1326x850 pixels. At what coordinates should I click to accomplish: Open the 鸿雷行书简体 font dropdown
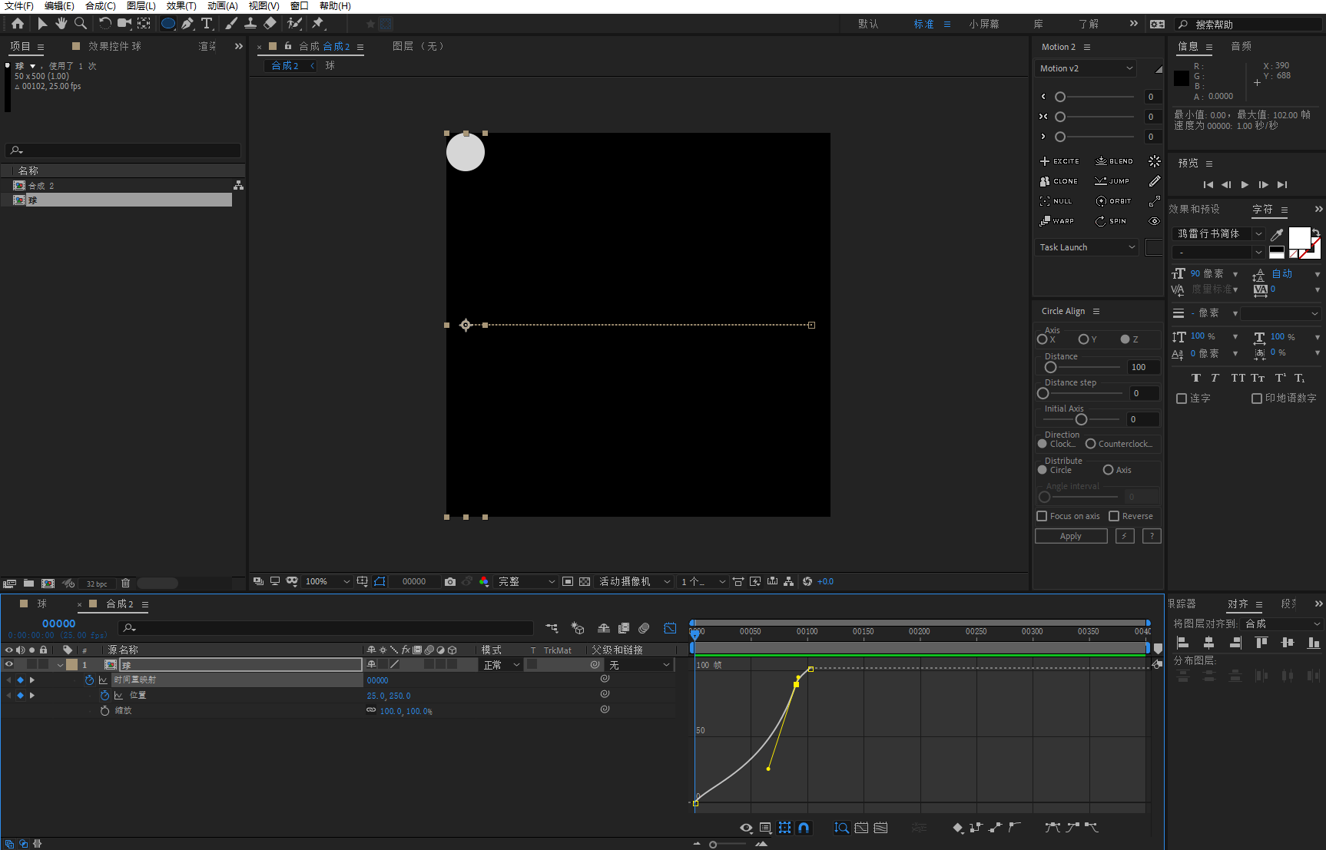coord(1218,233)
